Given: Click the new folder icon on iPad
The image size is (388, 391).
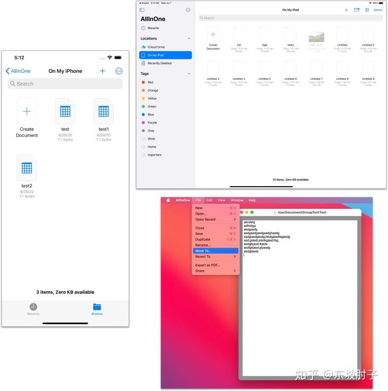Looking at the screenshot, I should (357, 10).
